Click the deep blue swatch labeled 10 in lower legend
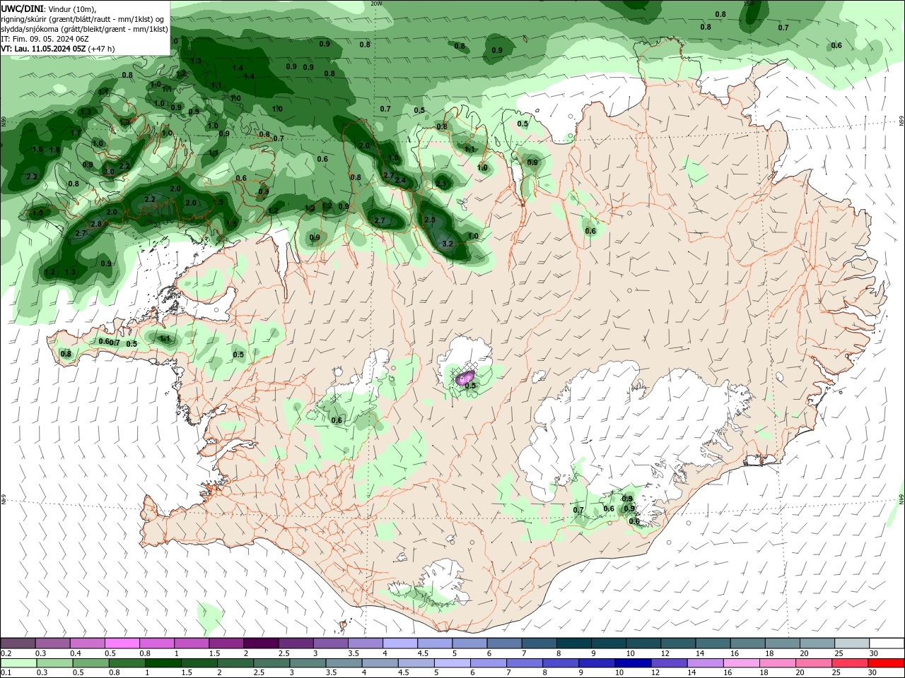Screen dimensions: 905x678 (633, 663)
